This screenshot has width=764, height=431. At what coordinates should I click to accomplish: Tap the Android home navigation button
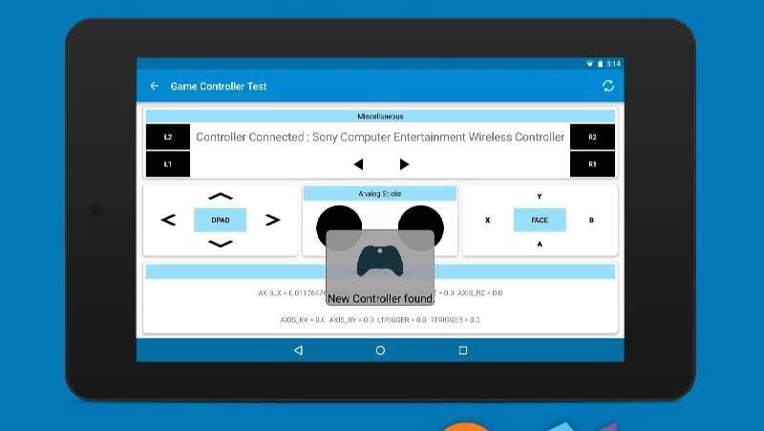pos(380,350)
